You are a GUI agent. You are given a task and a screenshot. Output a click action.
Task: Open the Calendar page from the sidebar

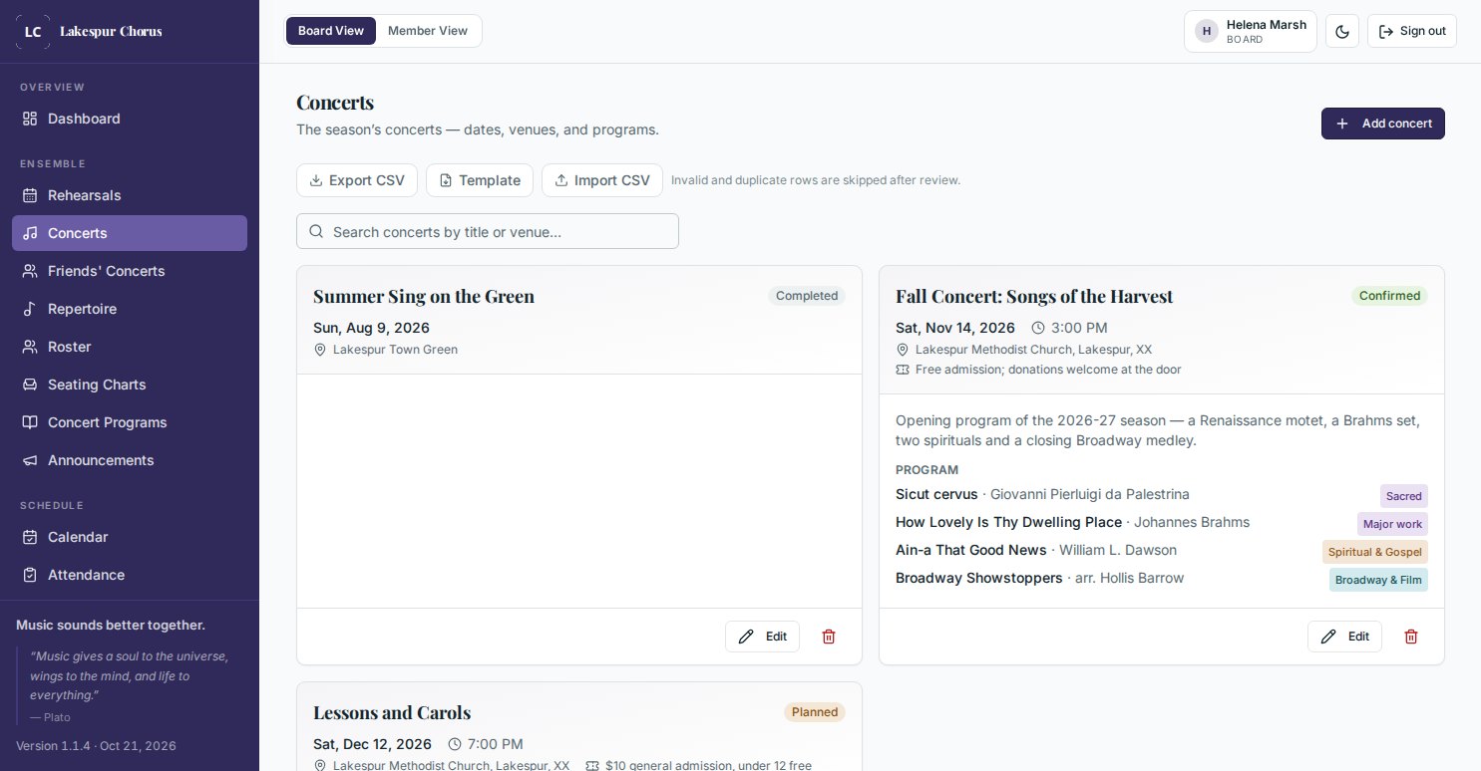point(130,537)
